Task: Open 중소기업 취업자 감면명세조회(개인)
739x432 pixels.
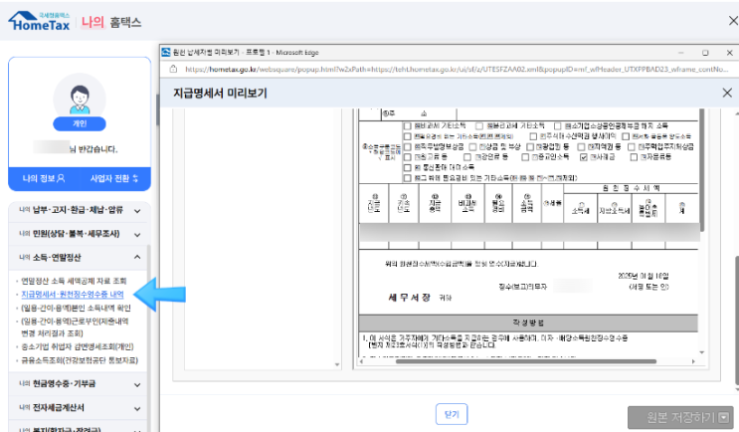Action: pyautogui.click(x=78, y=346)
